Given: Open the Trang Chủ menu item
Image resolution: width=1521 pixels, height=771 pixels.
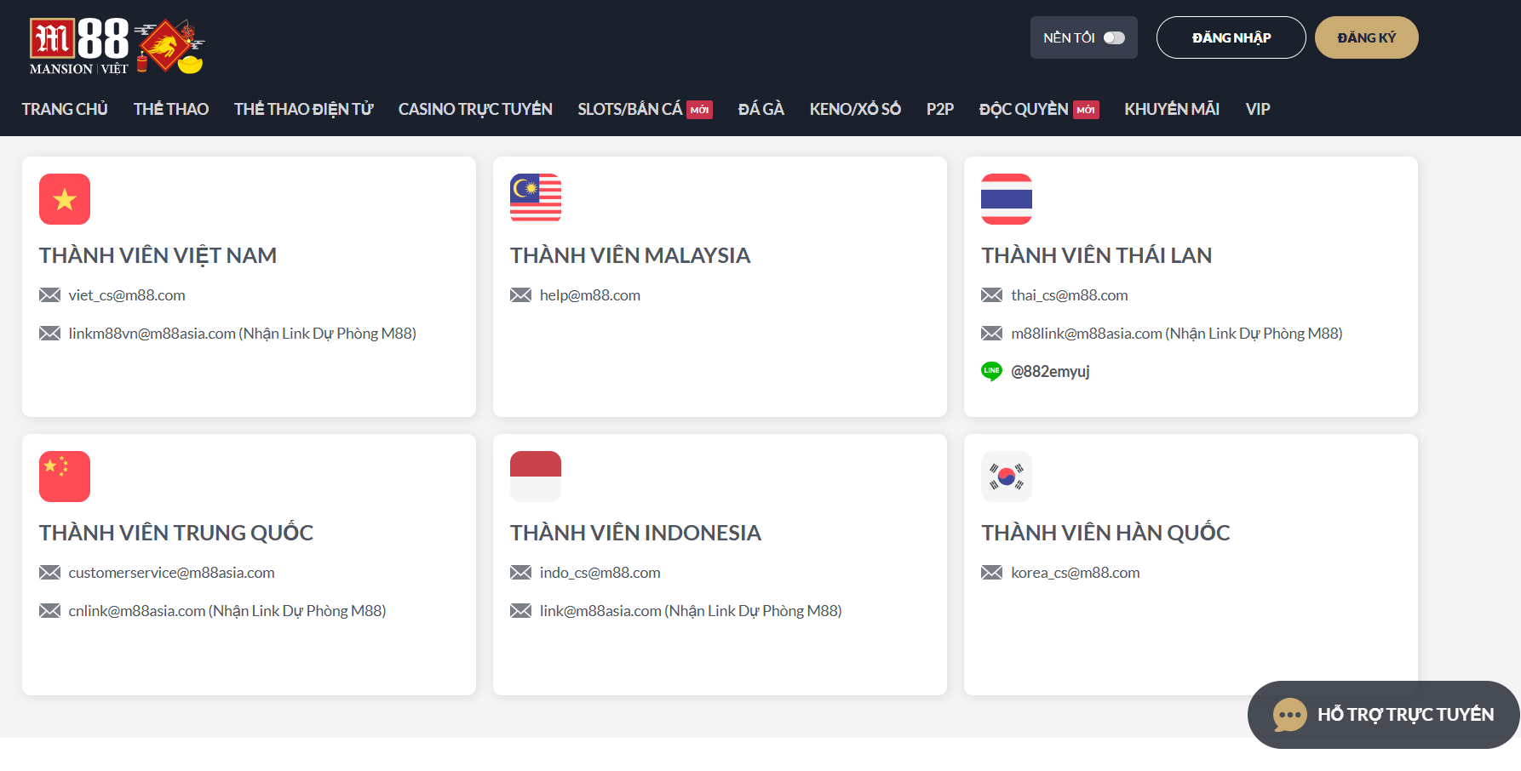Looking at the screenshot, I should [x=65, y=109].
